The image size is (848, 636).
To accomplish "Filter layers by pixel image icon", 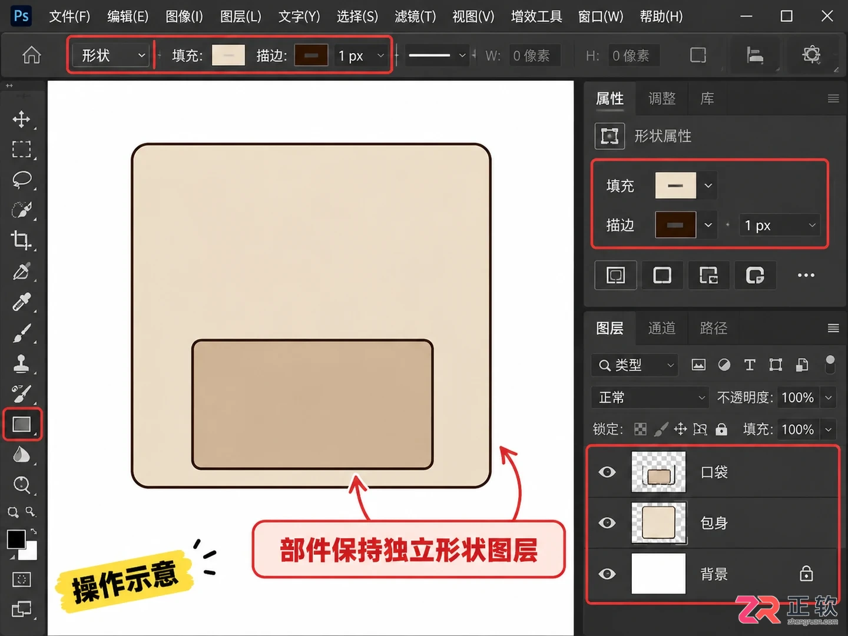I will [698, 365].
